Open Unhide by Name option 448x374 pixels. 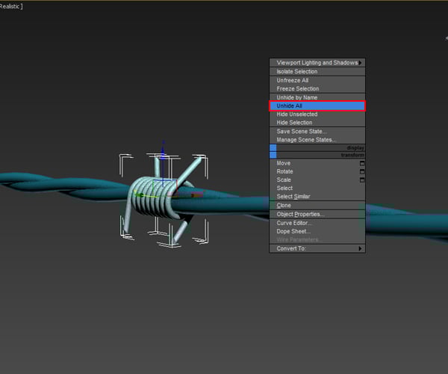pyautogui.click(x=317, y=97)
